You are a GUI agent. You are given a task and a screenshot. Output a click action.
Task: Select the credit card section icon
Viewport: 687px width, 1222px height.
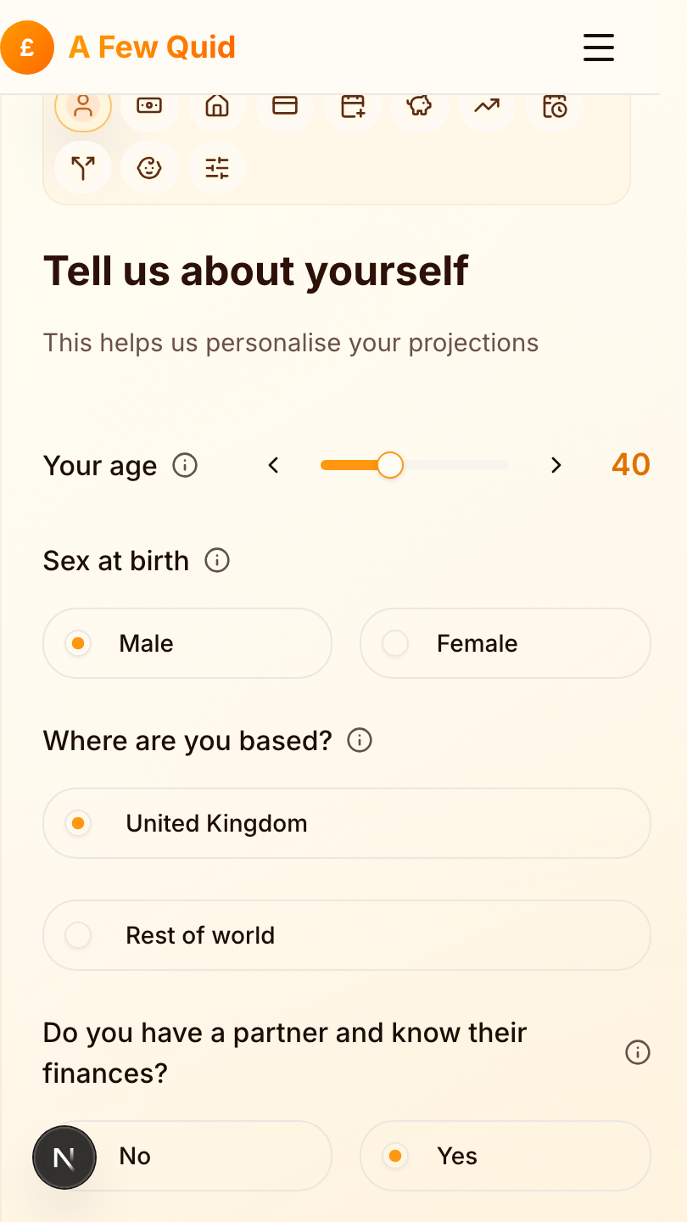(x=284, y=108)
